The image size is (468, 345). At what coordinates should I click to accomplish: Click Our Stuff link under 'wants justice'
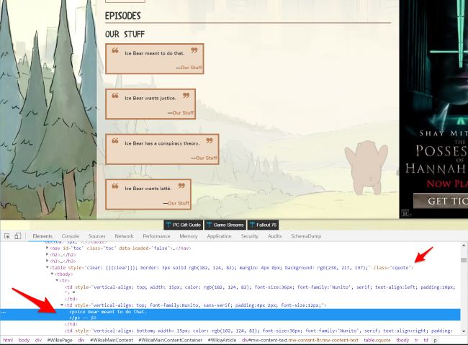[x=183, y=112]
